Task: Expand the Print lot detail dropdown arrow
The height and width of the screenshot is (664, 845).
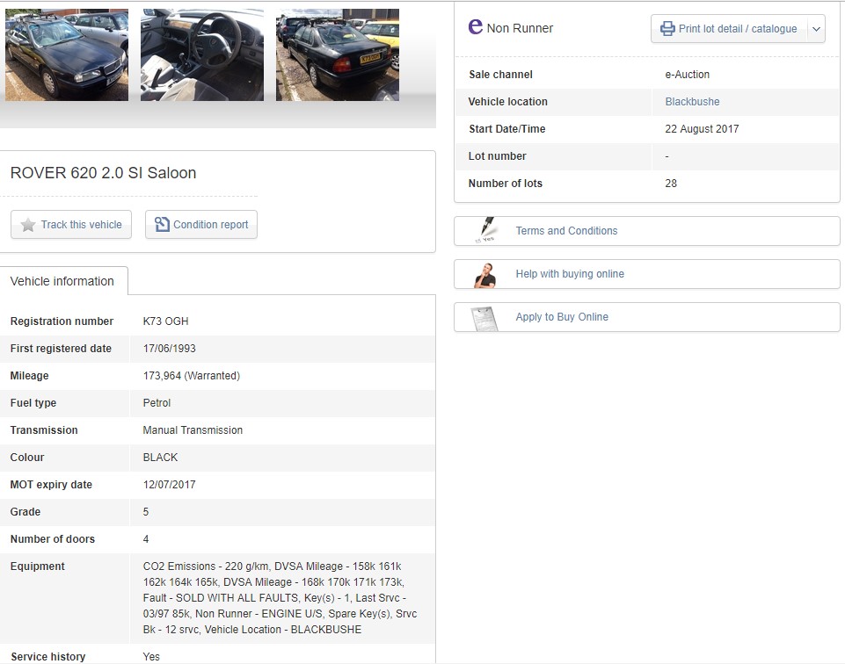Action: 817,29
